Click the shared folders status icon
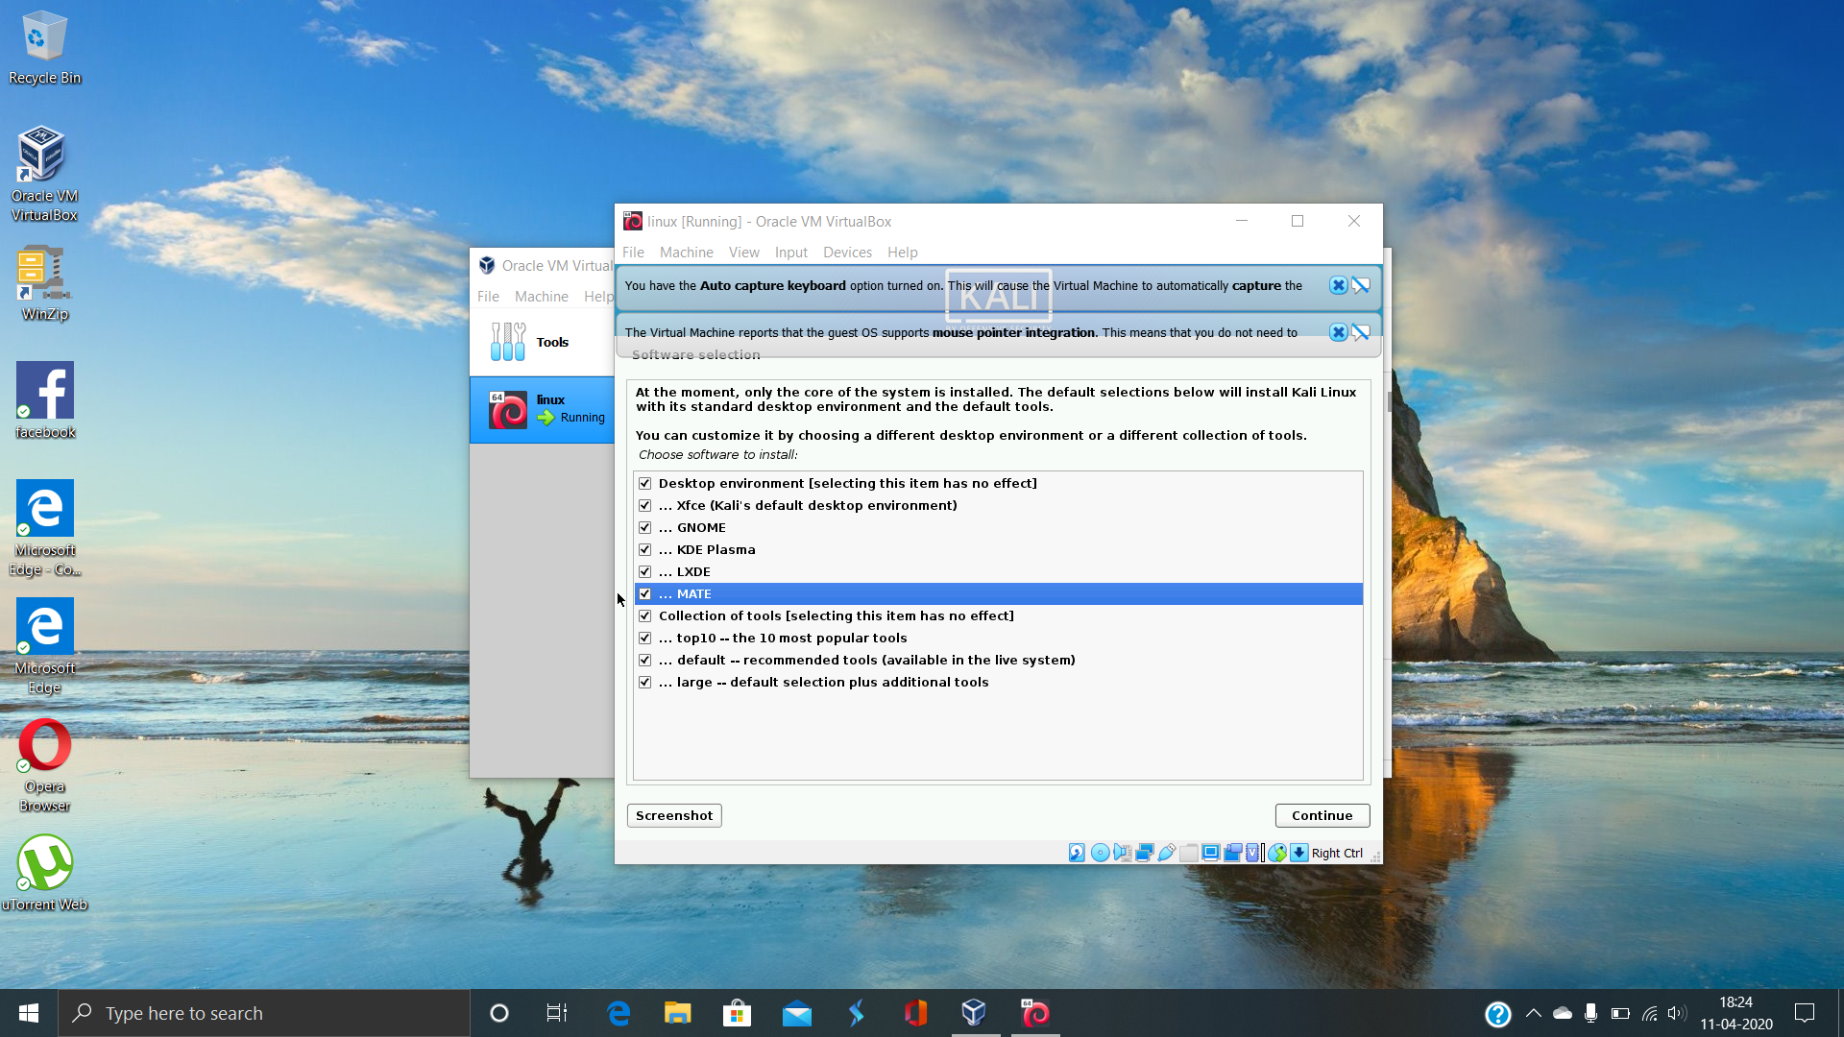Image resolution: width=1844 pixels, height=1037 pixels. tap(1188, 853)
